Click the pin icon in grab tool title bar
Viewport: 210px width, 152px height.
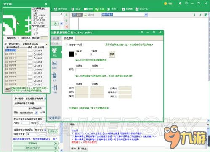(142, 32)
